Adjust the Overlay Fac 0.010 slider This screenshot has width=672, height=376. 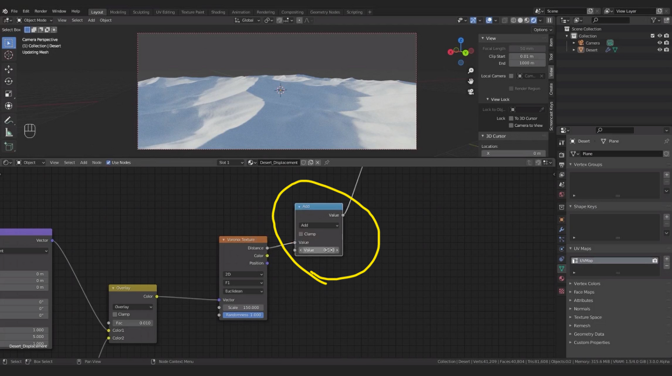click(133, 323)
